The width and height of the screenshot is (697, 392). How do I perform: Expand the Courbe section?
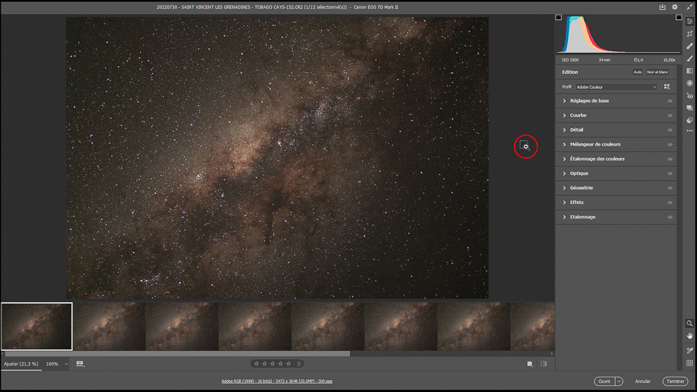pyautogui.click(x=565, y=116)
